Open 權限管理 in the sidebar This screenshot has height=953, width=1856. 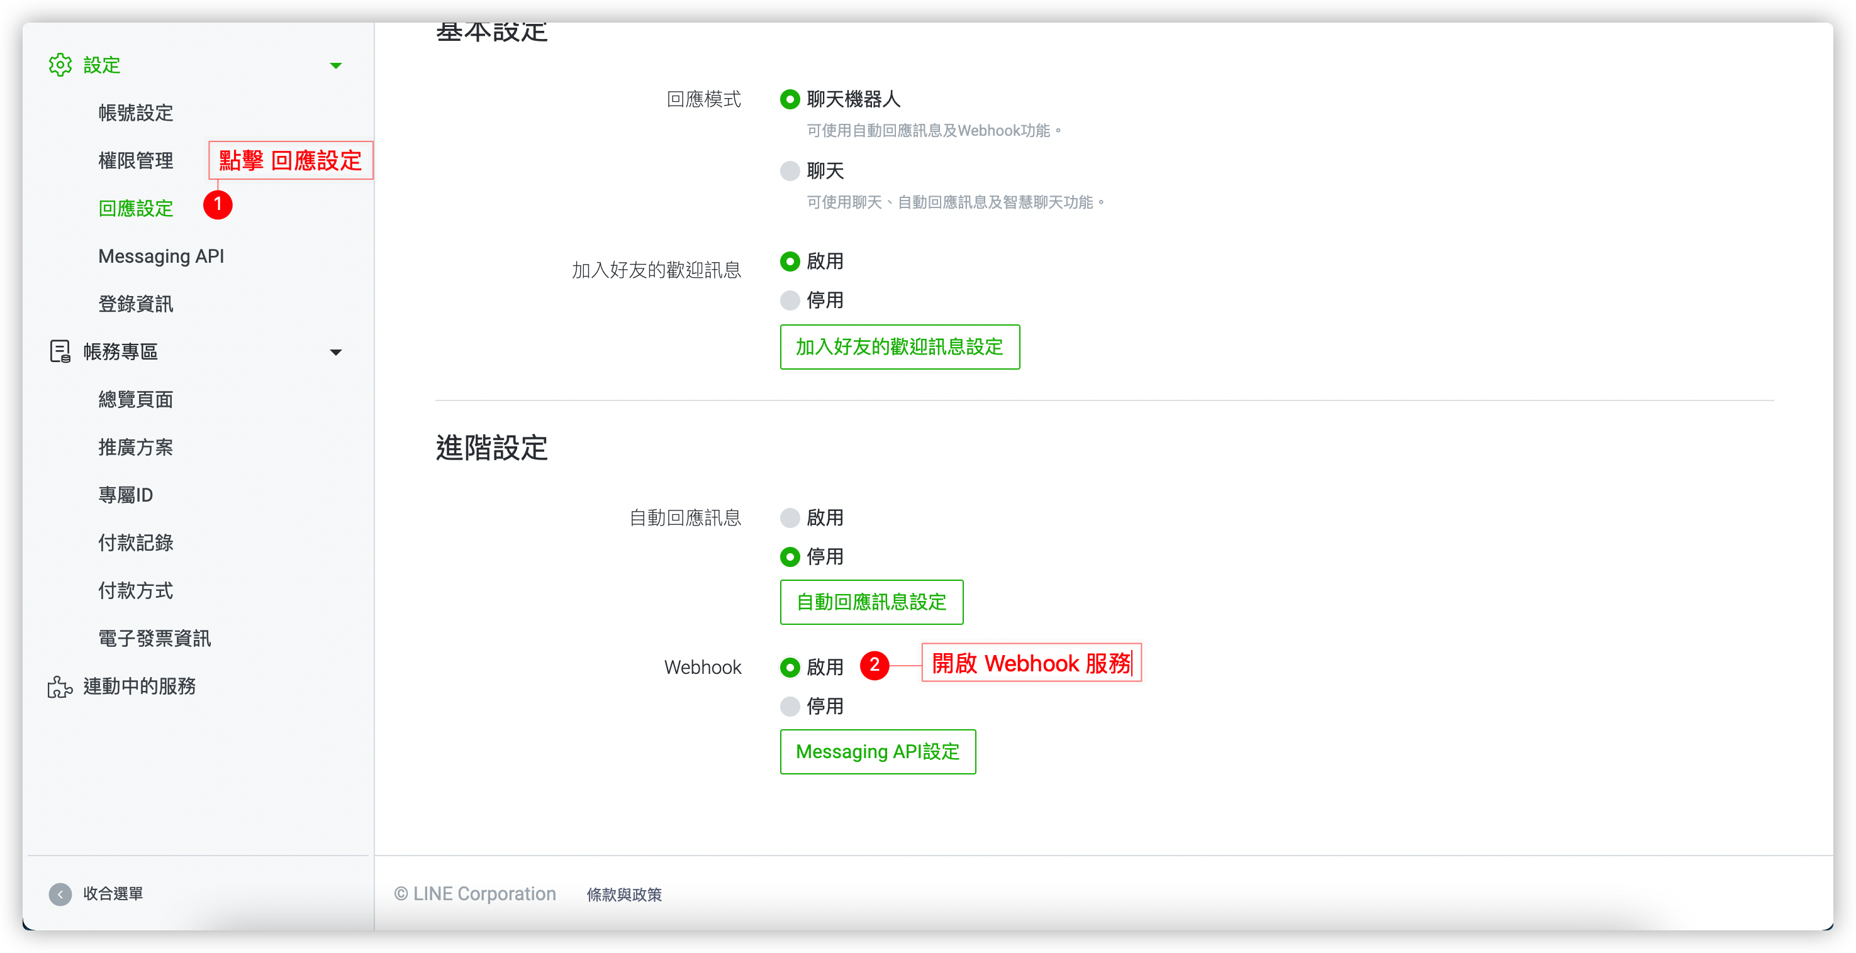point(135,160)
